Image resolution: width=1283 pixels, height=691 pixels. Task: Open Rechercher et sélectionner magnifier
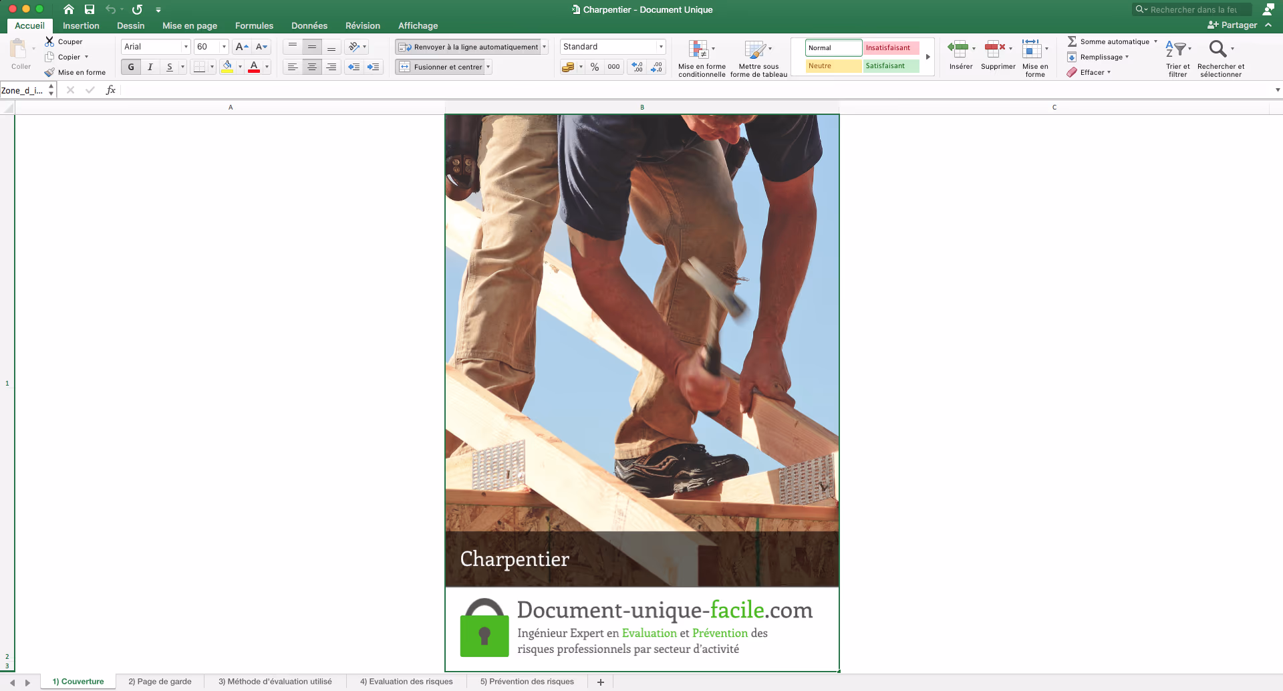[1218, 49]
